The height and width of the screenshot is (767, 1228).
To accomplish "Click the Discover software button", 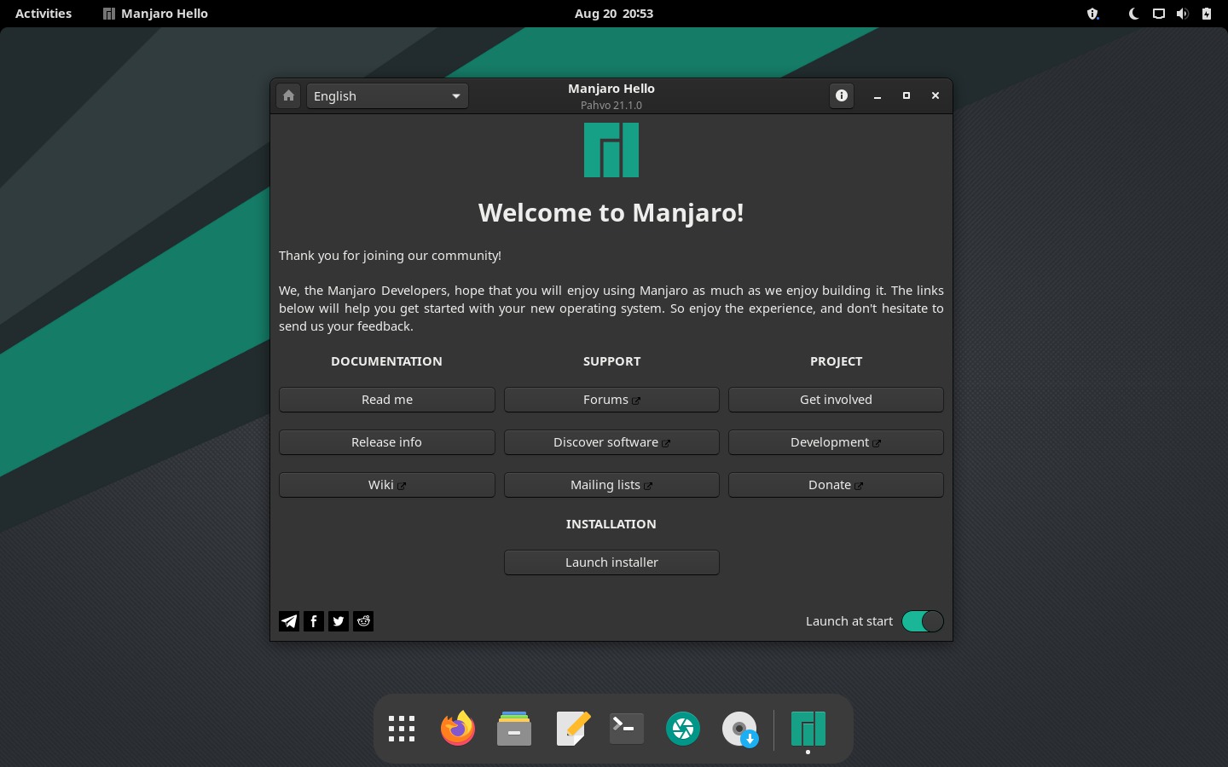I will click(611, 442).
